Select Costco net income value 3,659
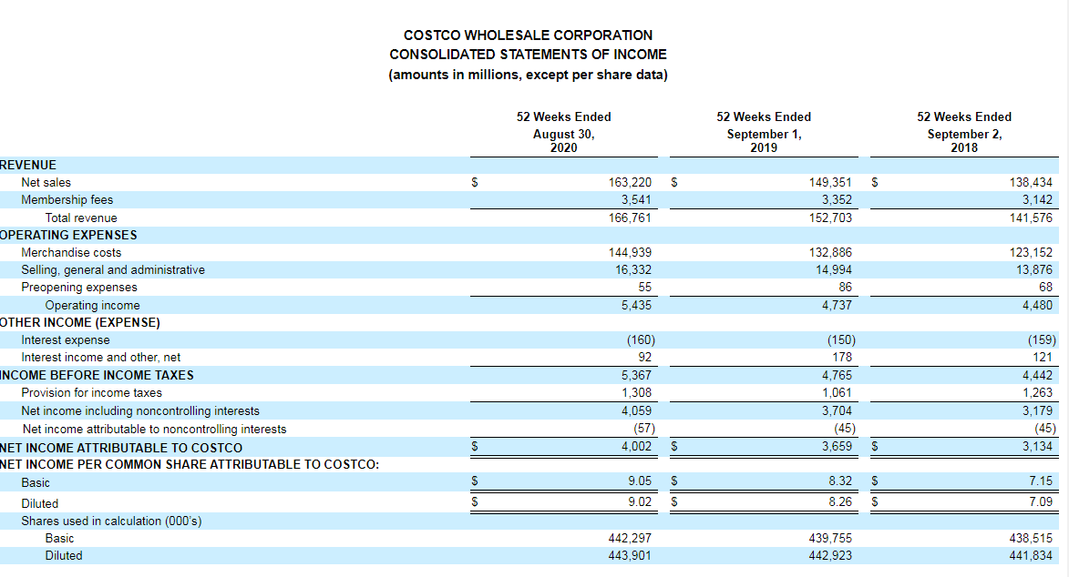The width and height of the screenshot is (1069, 577). tap(837, 446)
